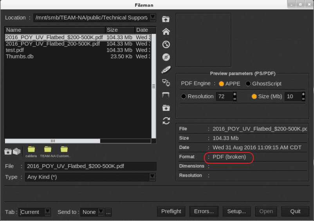This screenshot has width=314, height=221.
Task: Click the Preflight button
Action: tap(171, 212)
